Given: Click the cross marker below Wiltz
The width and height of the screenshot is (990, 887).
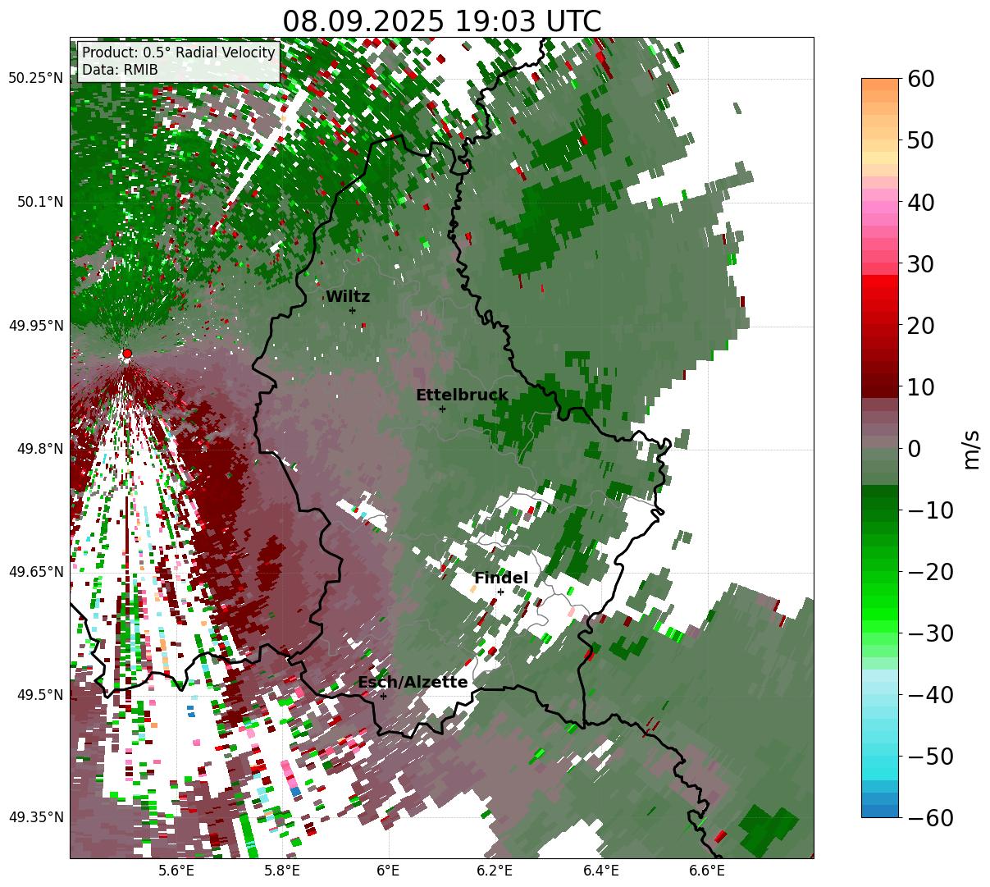Looking at the screenshot, I should pyautogui.click(x=352, y=310).
